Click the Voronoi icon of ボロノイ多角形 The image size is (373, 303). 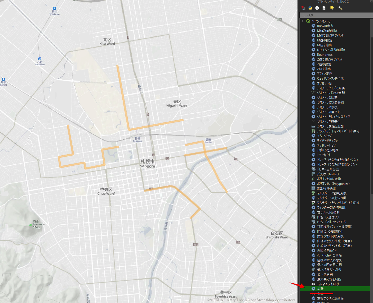[313, 188]
